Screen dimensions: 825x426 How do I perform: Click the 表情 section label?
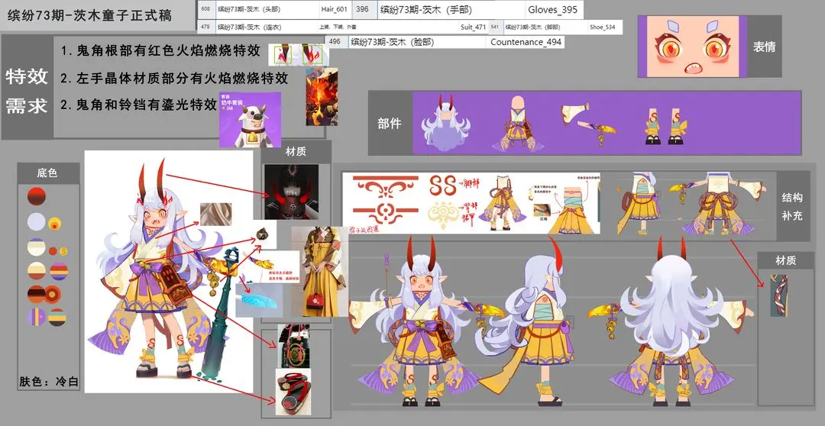pyautogui.click(x=764, y=47)
